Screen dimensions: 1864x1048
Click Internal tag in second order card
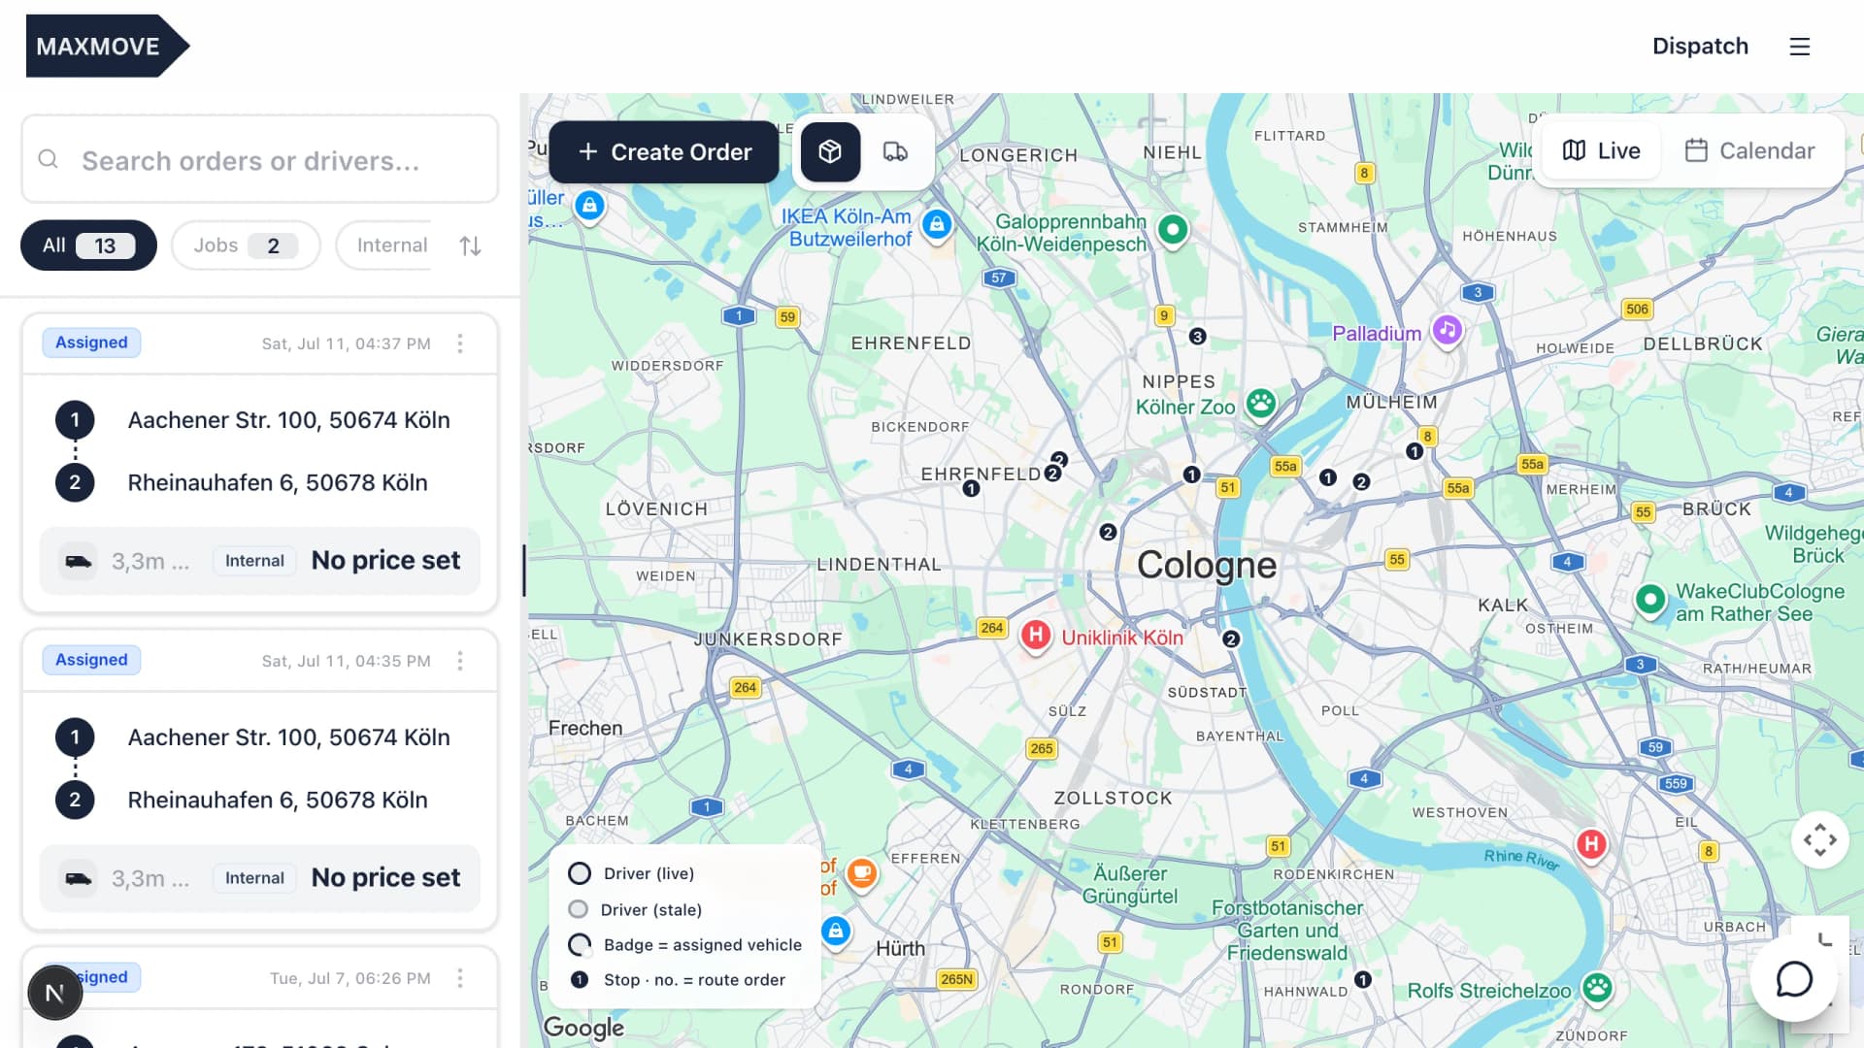(x=254, y=878)
